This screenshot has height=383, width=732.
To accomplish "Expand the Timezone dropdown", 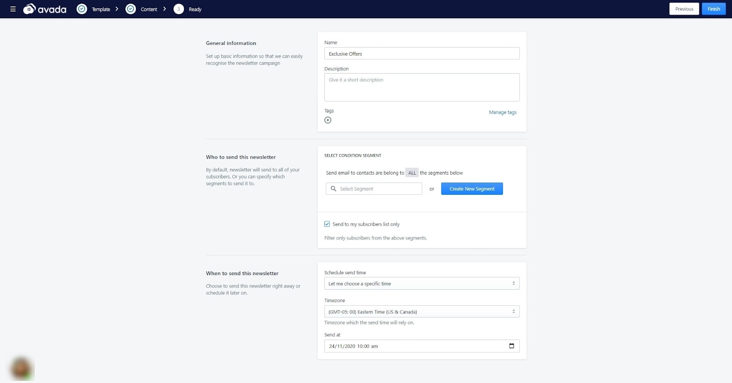I will point(421,312).
